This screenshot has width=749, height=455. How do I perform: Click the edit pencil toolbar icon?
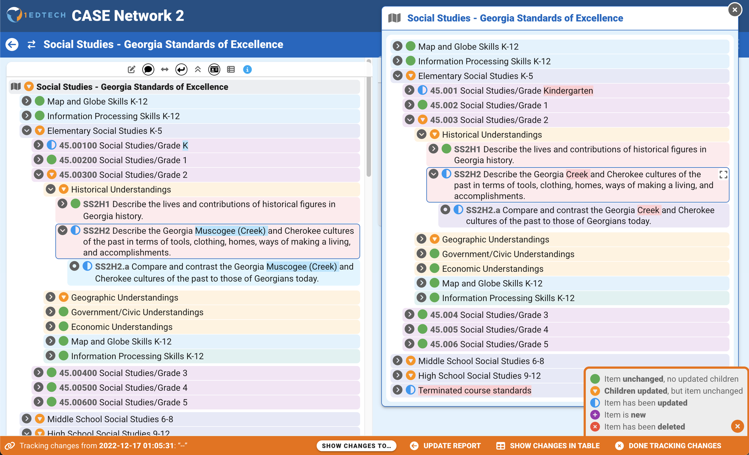tap(131, 69)
